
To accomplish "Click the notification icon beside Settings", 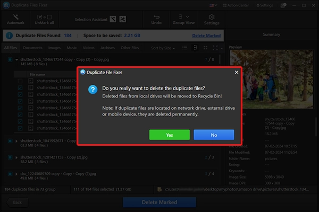I will click(283, 5).
